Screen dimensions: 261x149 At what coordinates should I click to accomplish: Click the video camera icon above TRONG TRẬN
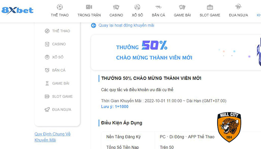point(89,7)
